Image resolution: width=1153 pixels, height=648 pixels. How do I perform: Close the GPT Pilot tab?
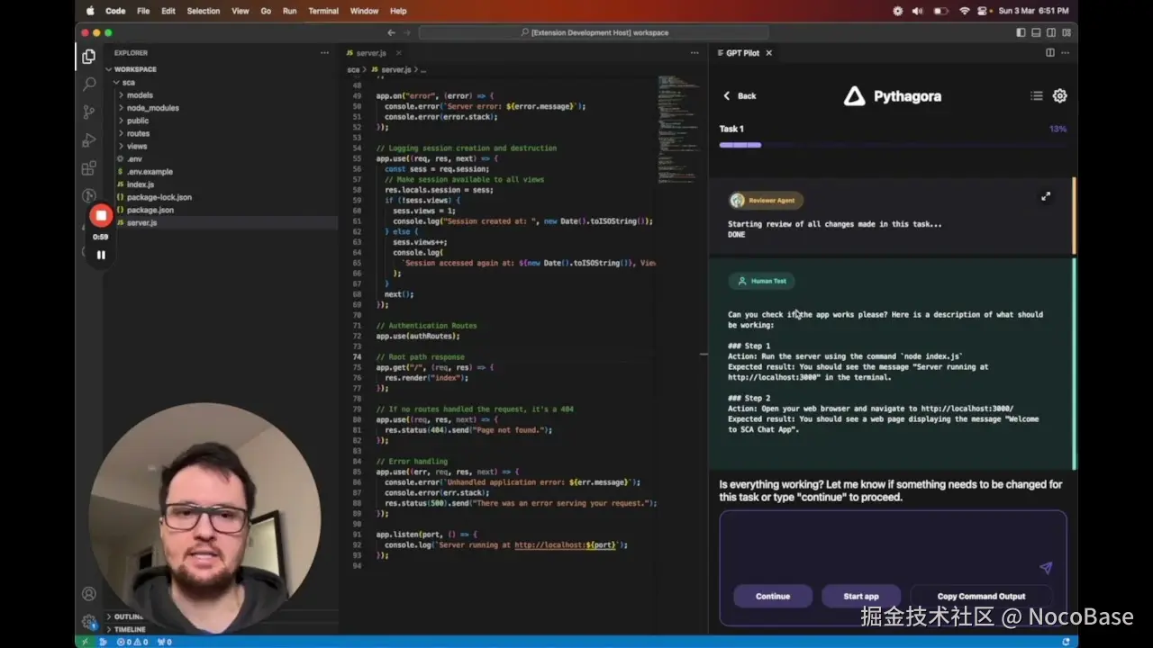768,53
